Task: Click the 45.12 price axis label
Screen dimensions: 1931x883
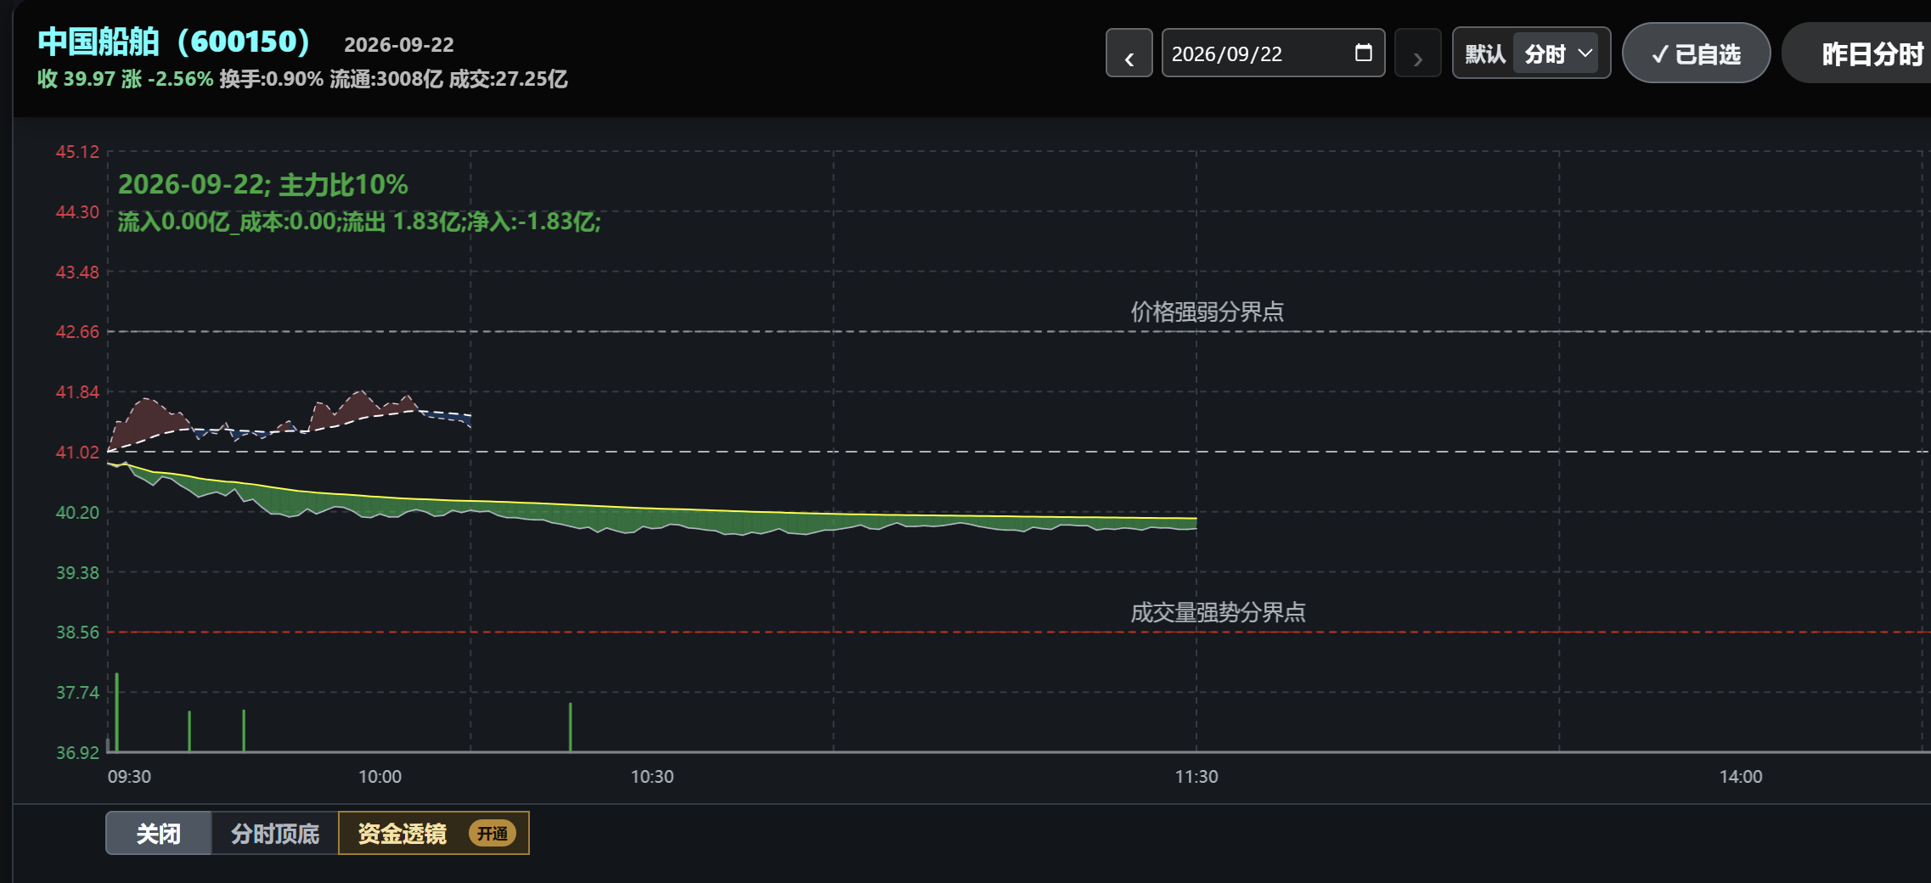Action: [77, 151]
